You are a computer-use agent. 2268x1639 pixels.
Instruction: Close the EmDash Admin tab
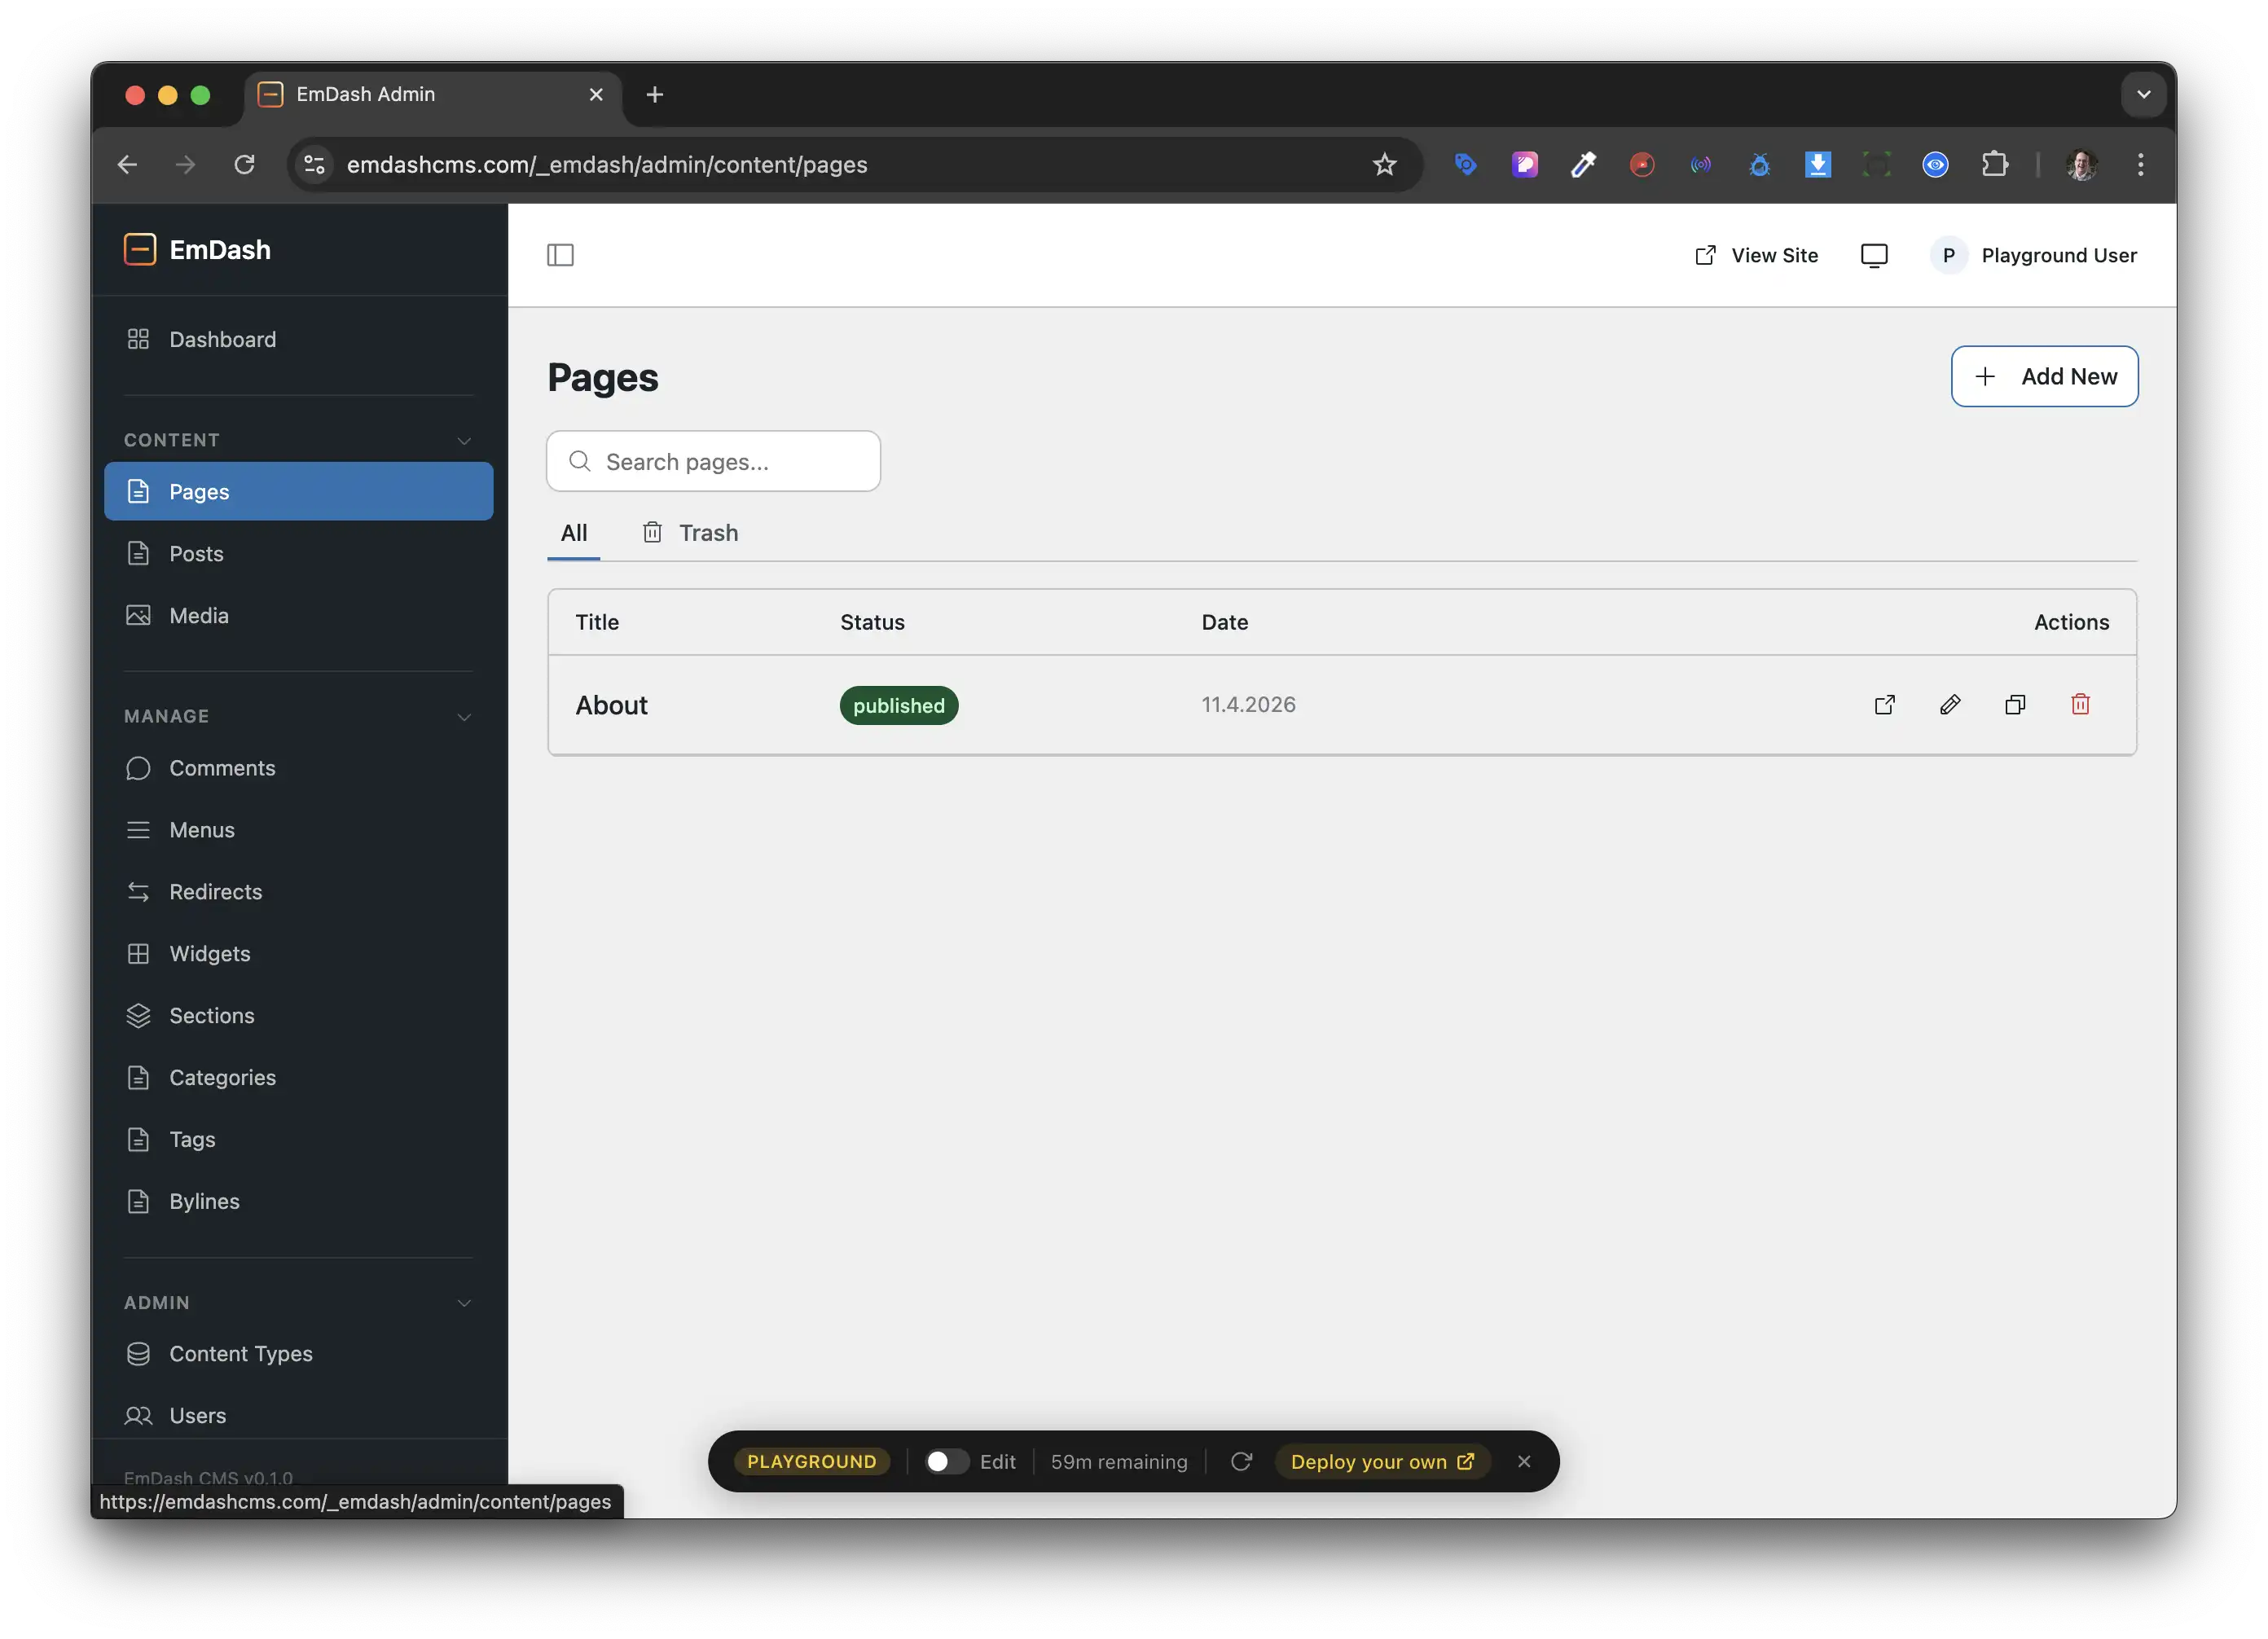(595, 94)
